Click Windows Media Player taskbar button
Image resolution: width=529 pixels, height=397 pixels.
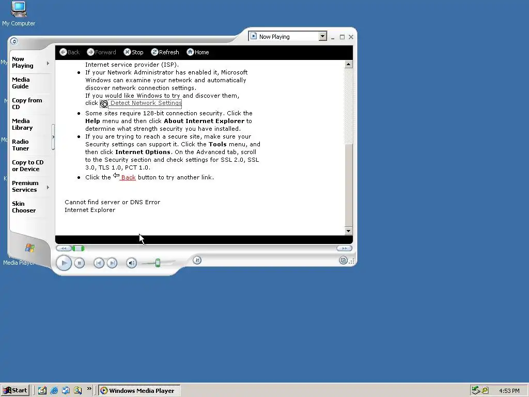click(139, 391)
